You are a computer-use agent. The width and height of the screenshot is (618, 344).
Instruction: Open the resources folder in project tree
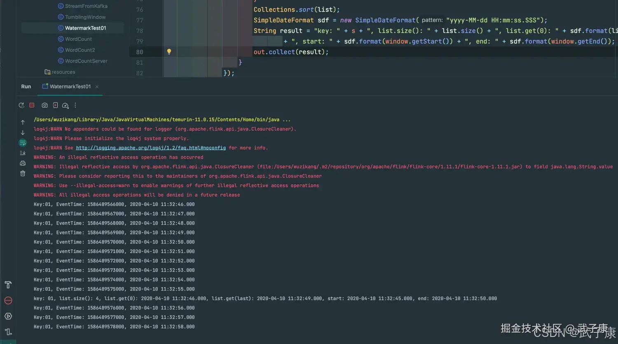point(60,72)
